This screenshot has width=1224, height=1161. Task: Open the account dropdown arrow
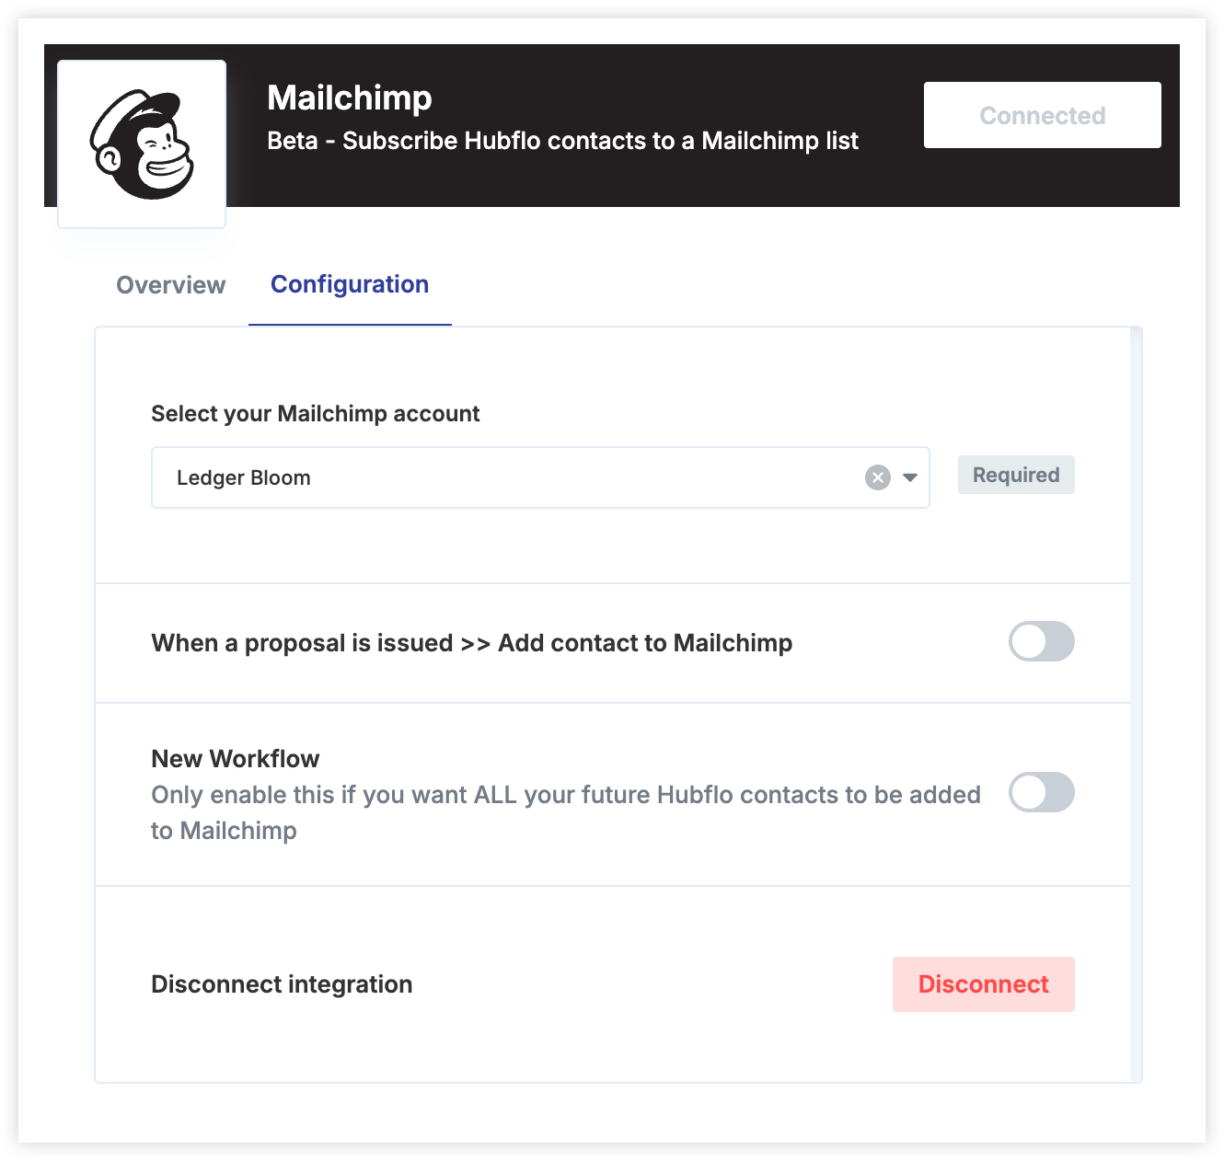pyautogui.click(x=910, y=477)
